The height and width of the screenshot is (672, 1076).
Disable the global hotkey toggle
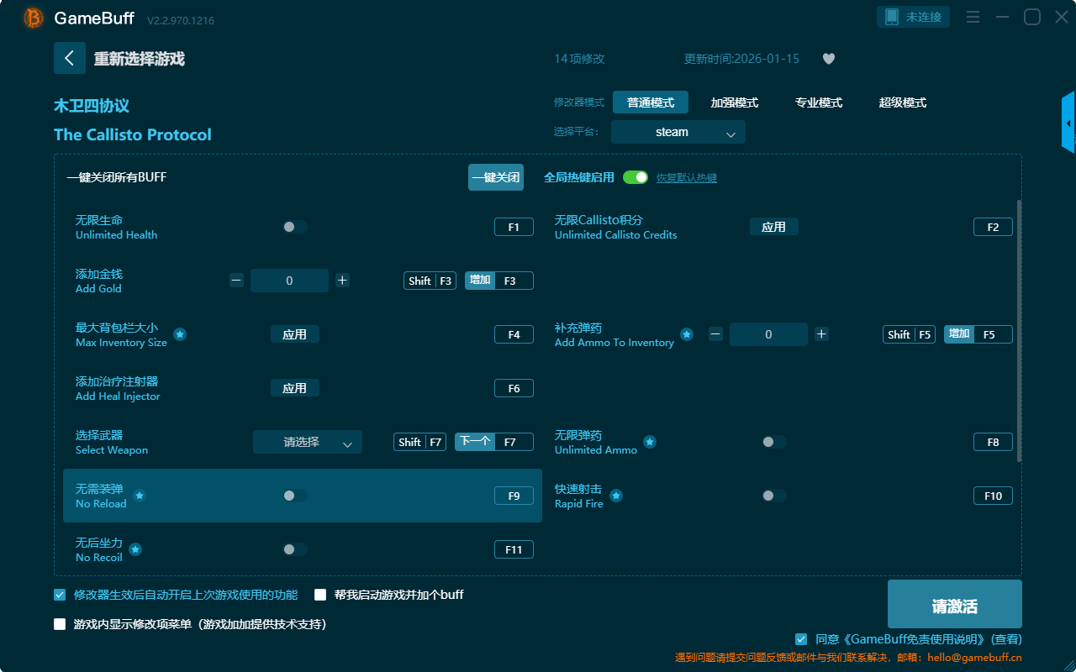click(x=636, y=177)
